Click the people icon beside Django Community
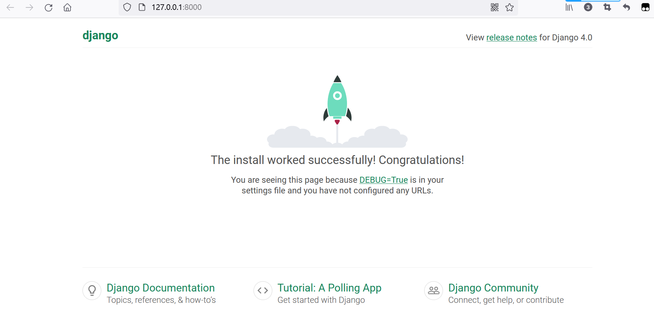654x317 pixels. 434,290
